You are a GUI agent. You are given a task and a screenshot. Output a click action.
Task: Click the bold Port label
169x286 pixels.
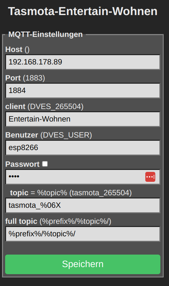point(13,78)
